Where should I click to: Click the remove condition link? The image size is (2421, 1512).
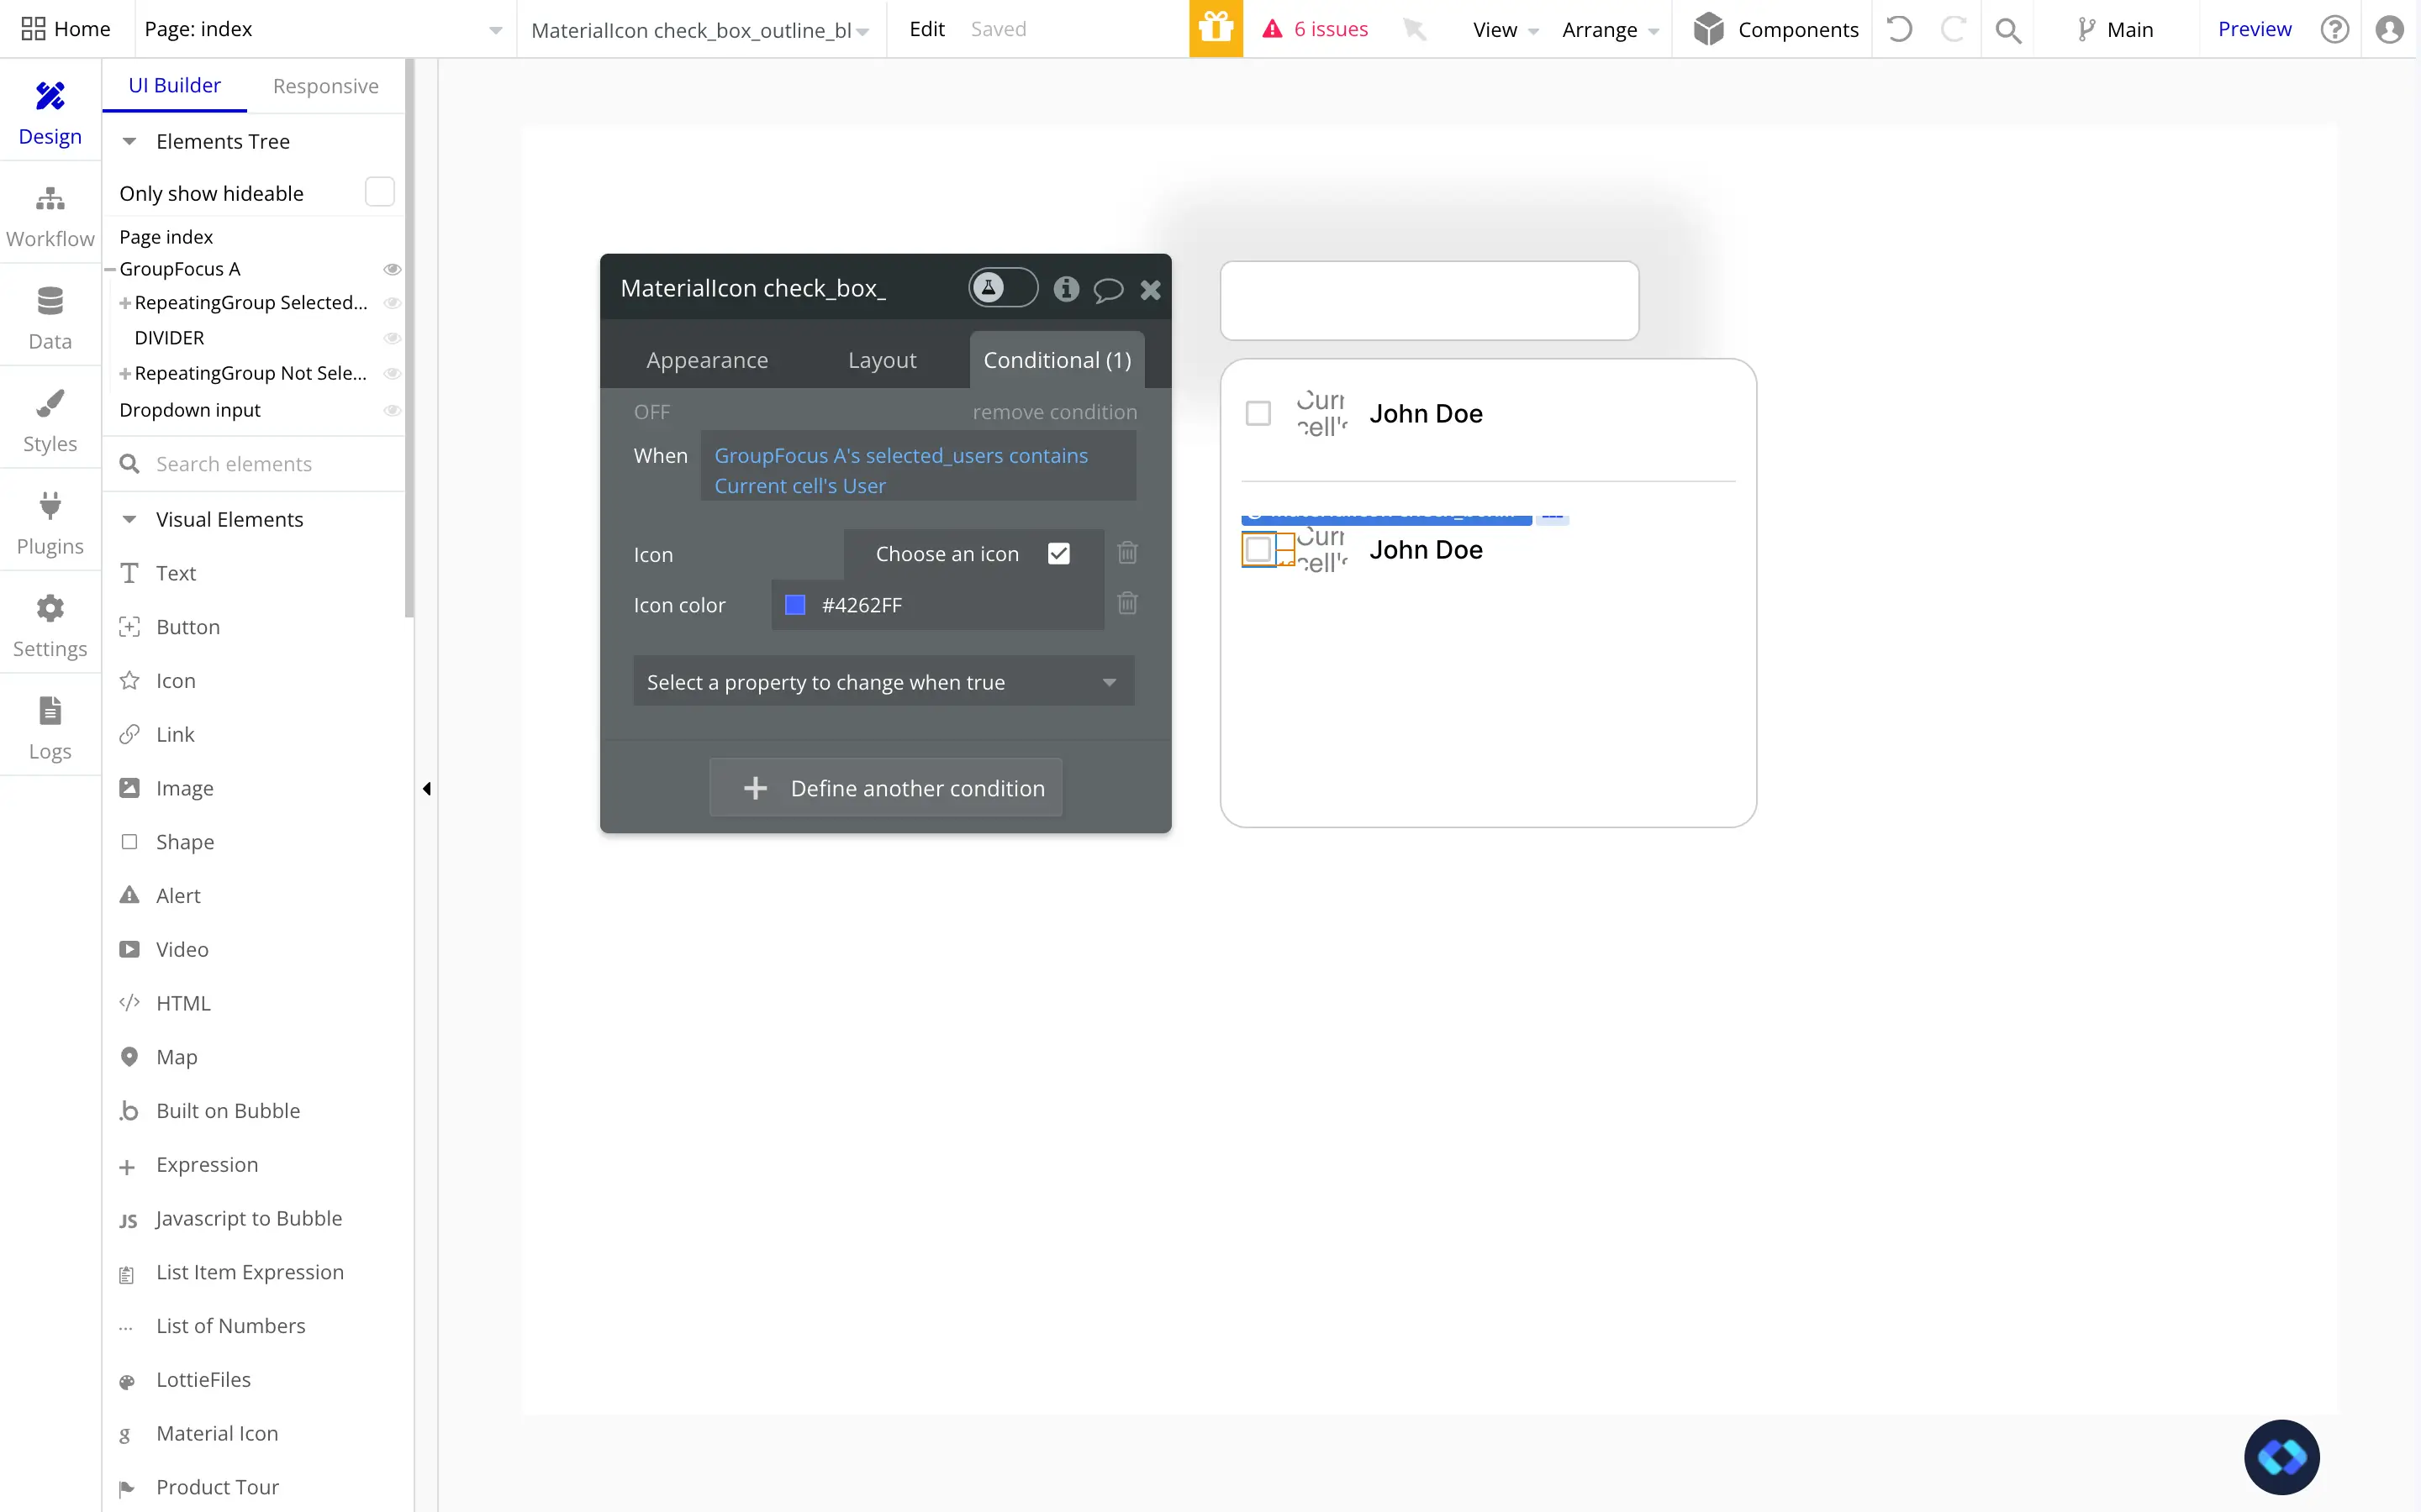(x=1054, y=412)
